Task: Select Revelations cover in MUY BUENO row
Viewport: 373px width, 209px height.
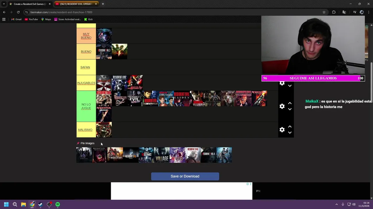Action: 104,36
